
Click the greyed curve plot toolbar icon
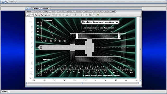tap(32, 15)
